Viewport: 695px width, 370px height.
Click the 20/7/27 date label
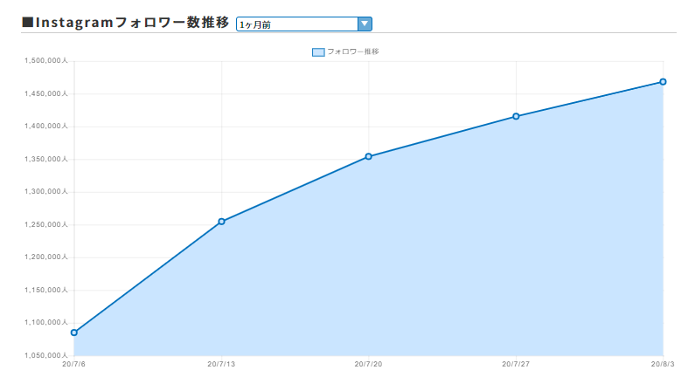click(516, 364)
